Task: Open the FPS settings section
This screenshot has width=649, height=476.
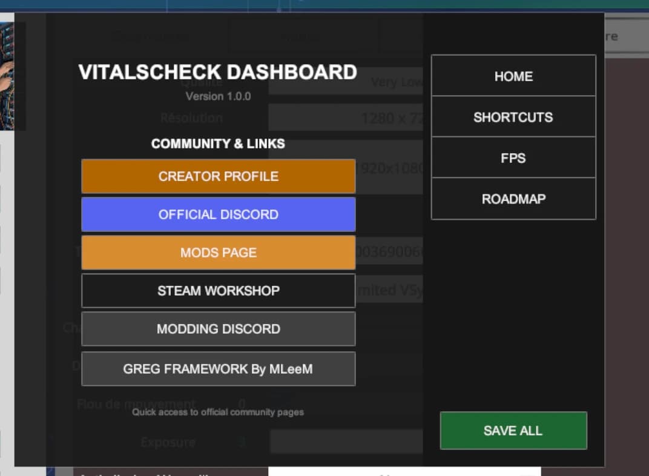Action: coord(513,157)
